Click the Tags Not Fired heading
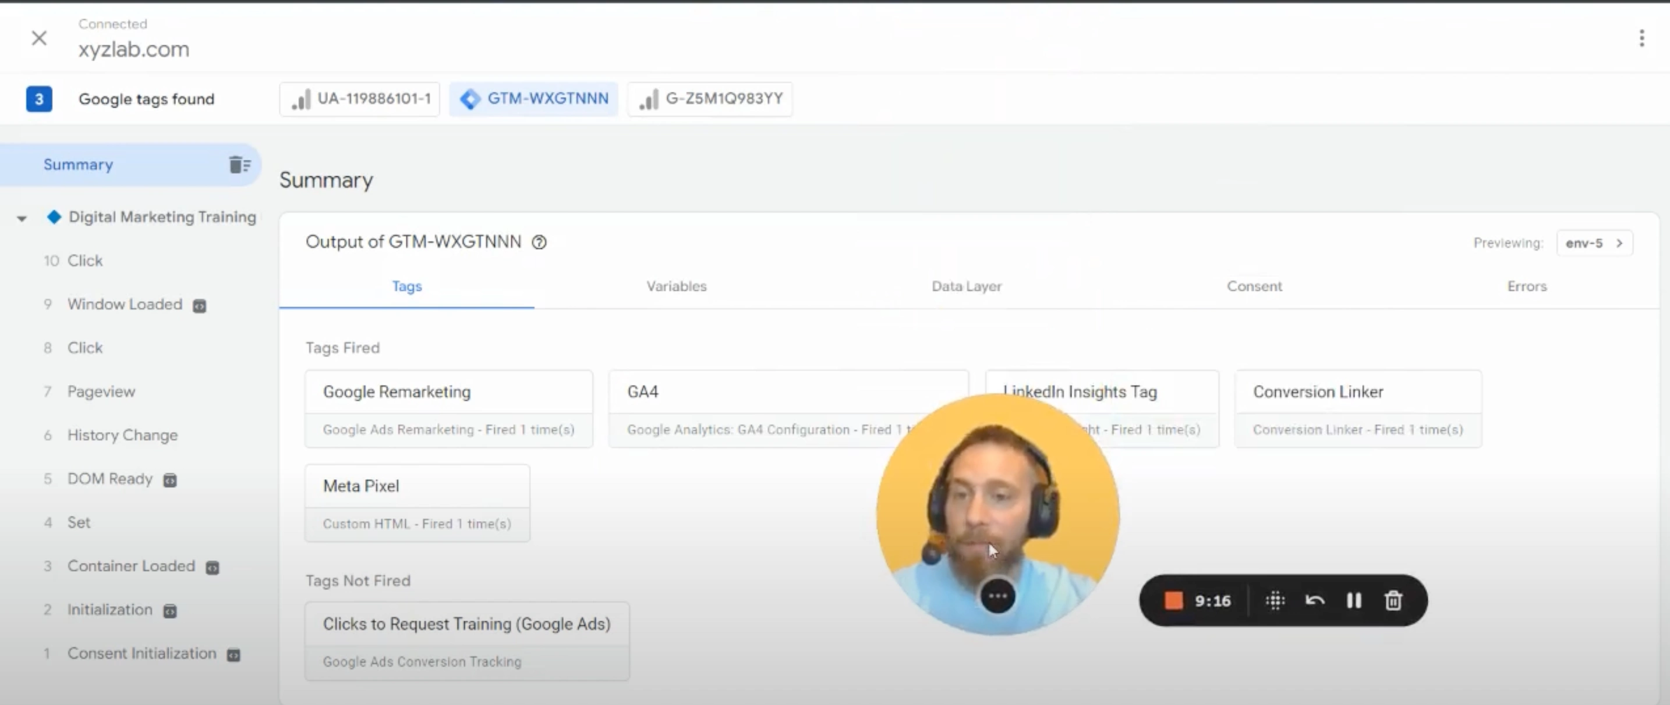 click(358, 581)
